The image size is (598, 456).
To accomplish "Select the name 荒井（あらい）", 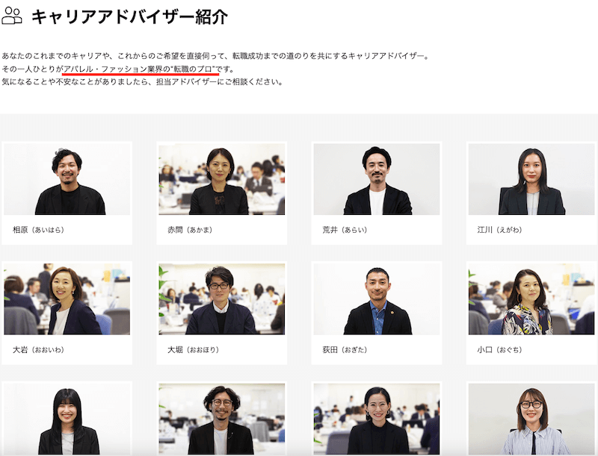I will tap(345, 230).
